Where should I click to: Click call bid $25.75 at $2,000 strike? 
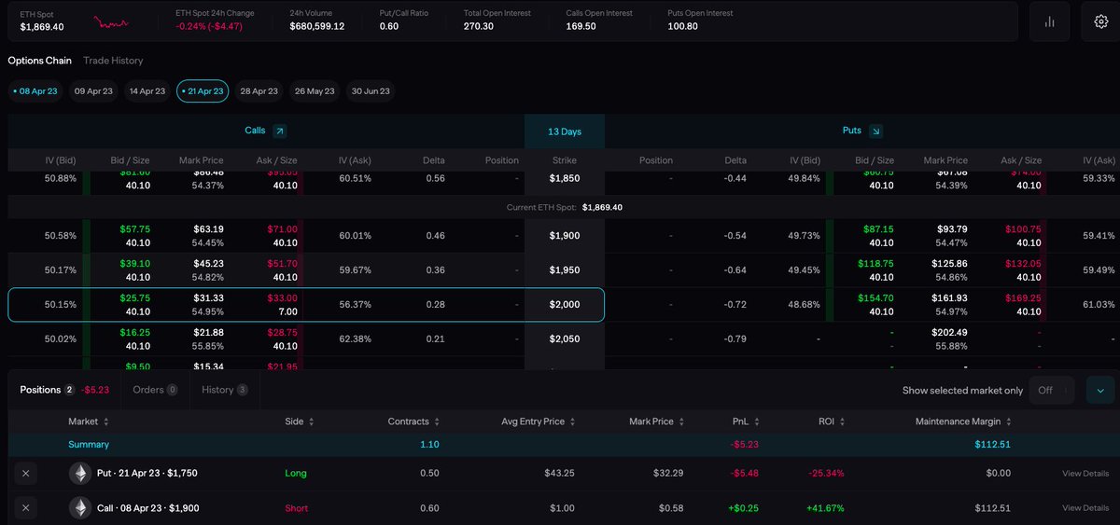coord(135,297)
